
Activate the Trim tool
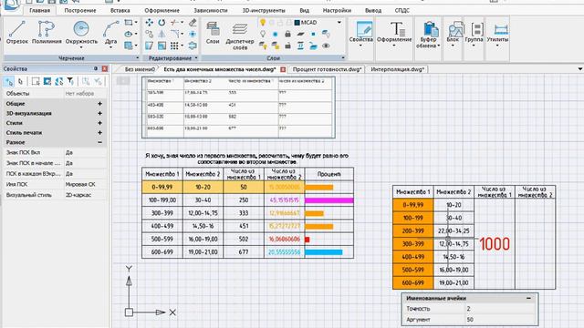click(174, 23)
